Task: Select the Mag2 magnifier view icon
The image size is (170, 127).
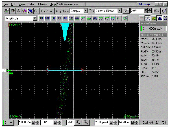Action: coord(86,122)
